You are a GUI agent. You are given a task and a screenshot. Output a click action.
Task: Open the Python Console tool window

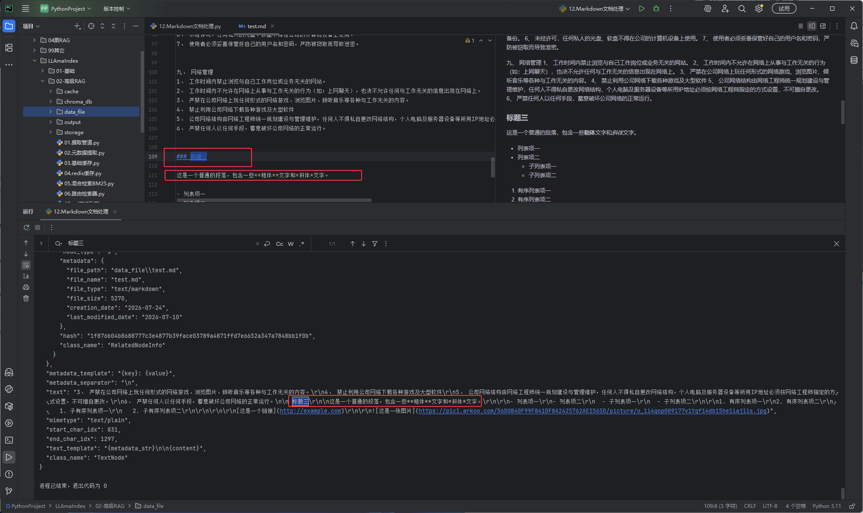click(x=9, y=389)
